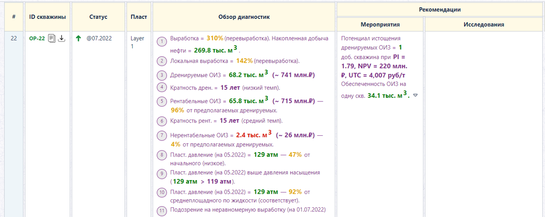Click the ID скважины column header

tap(47, 17)
